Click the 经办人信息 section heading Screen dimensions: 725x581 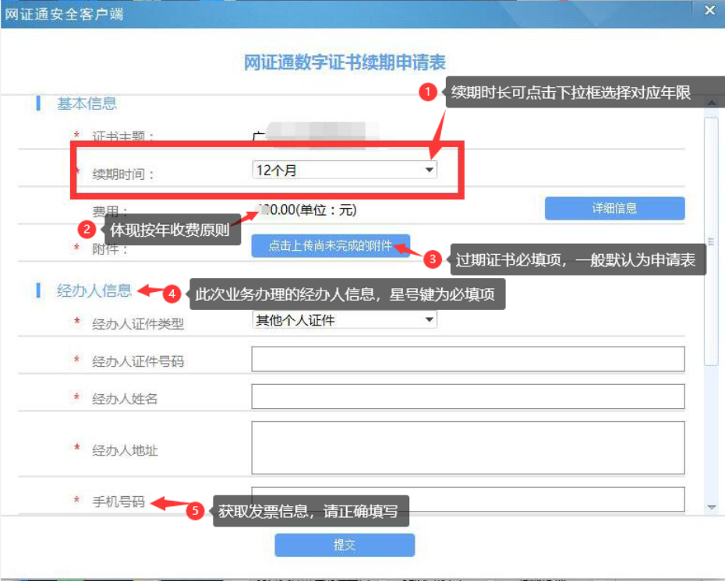click(x=94, y=291)
